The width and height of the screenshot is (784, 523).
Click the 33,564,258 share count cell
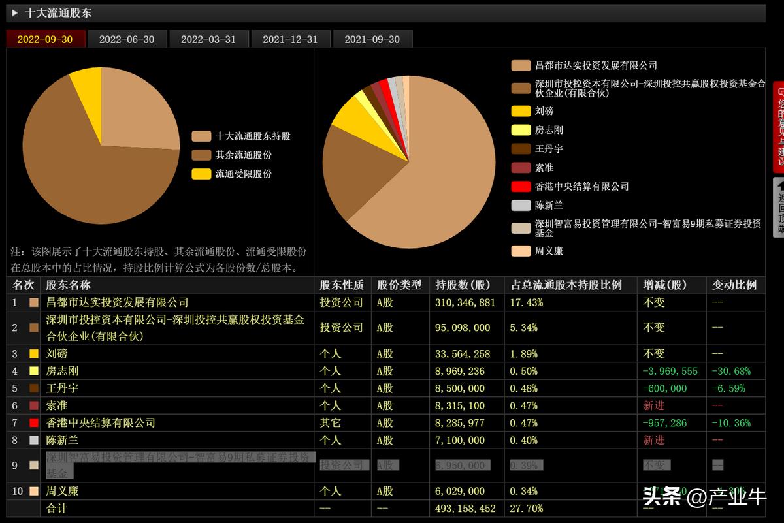coord(463,353)
